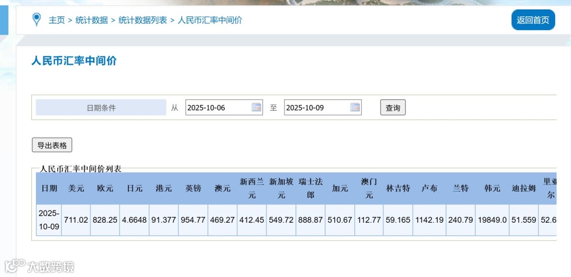Select the dirham value 51.559
Screen dimensions: 571x277
pos(523,220)
